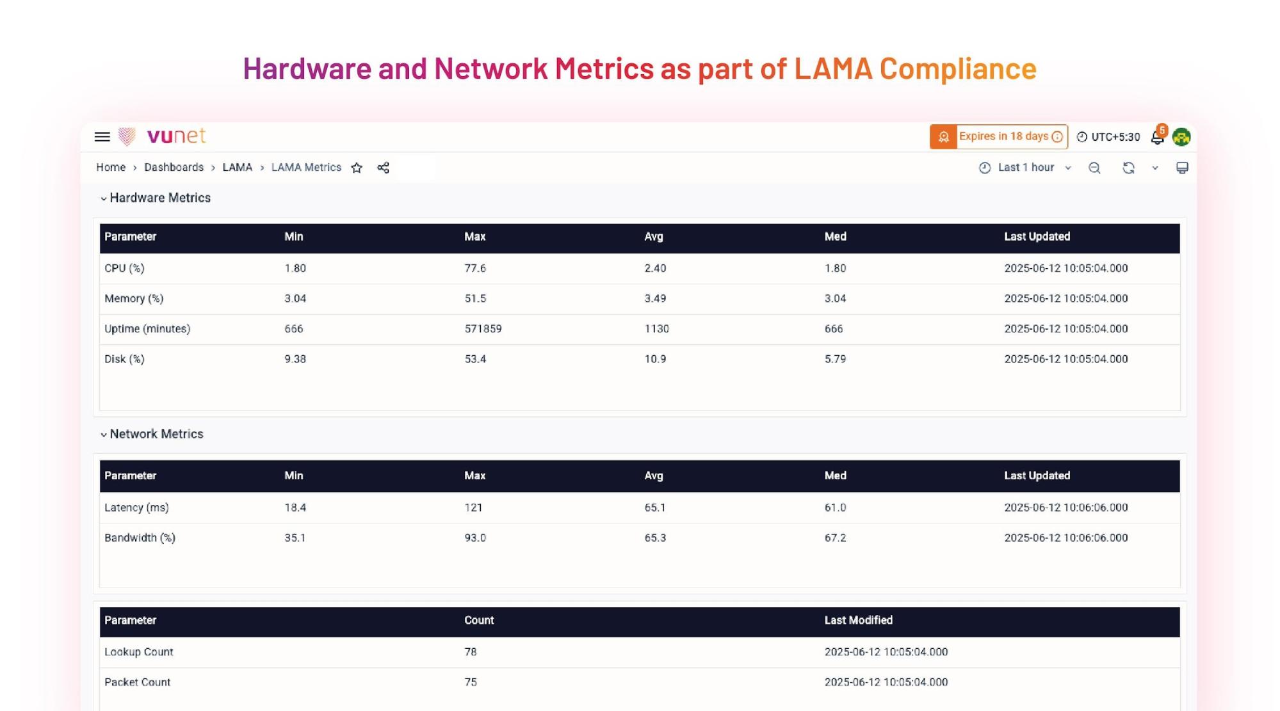Image resolution: width=1280 pixels, height=711 pixels.
Task: Open the user profile avatar
Action: (1181, 137)
